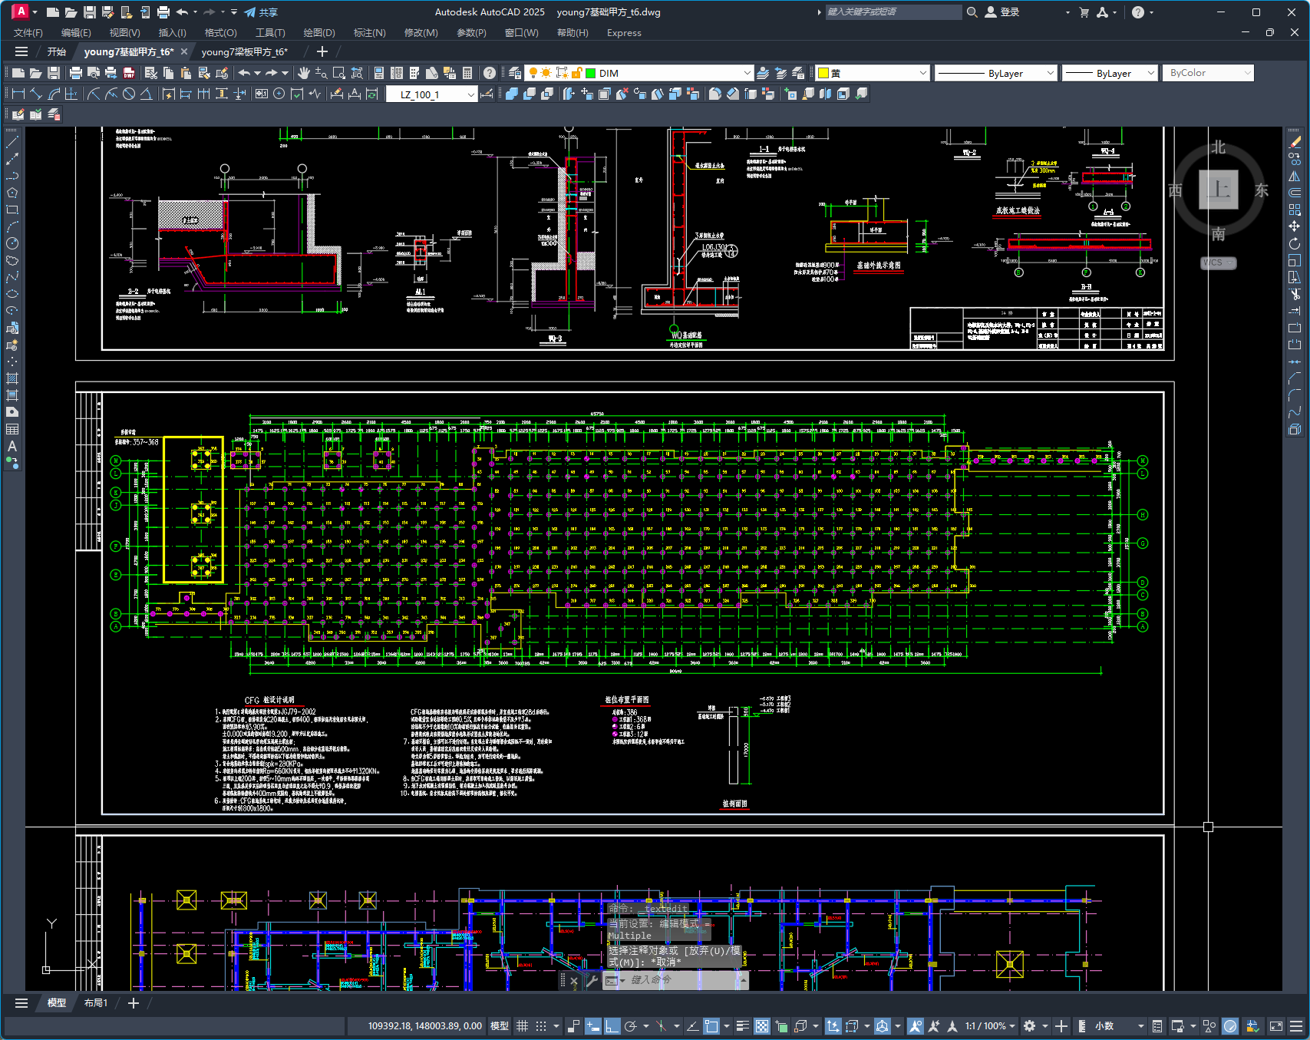Click the Dimension Update icon
Viewport: 1310px width, 1040px height.
tap(372, 94)
